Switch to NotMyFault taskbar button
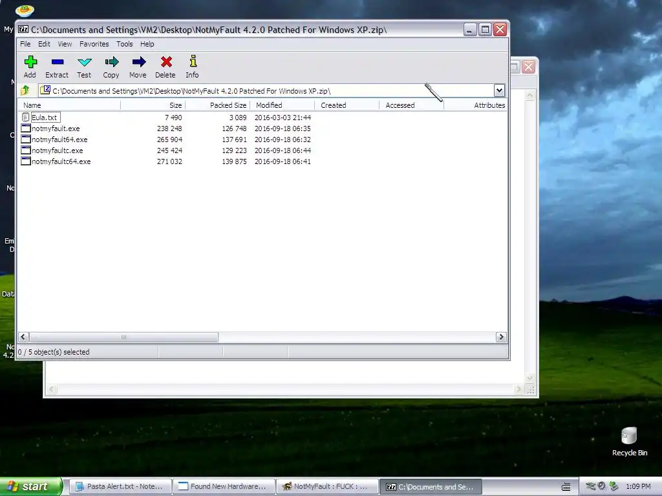This screenshot has height=496, width=662. pyautogui.click(x=327, y=486)
